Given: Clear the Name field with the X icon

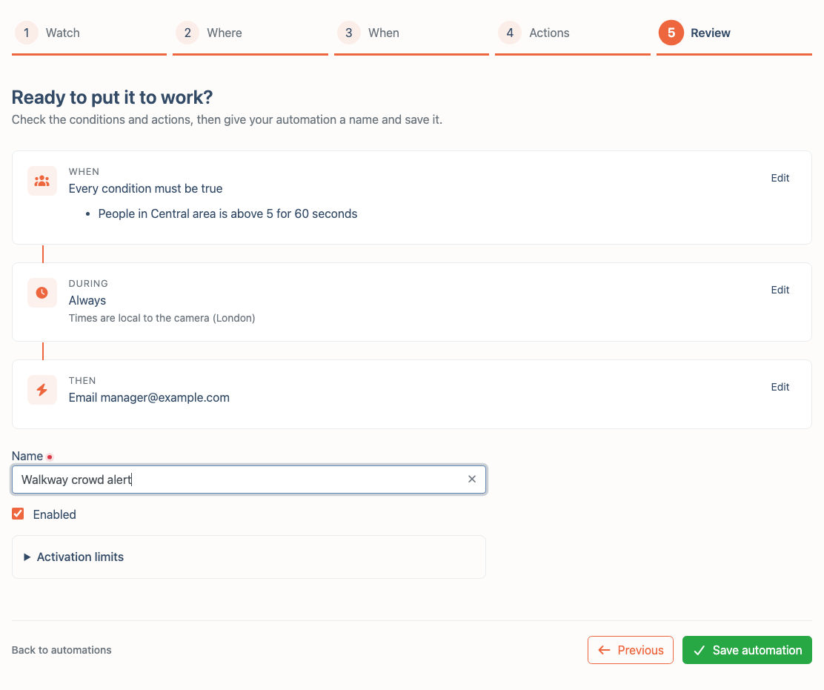Looking at the screenshot, I should (472, 479).
